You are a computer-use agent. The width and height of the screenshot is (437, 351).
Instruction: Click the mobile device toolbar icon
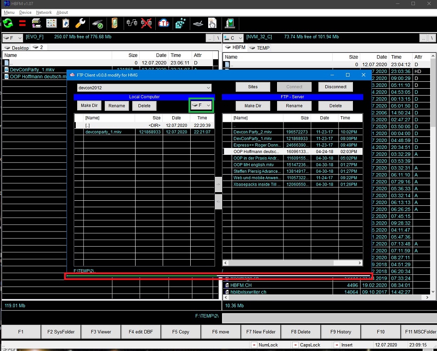[114, 23]
